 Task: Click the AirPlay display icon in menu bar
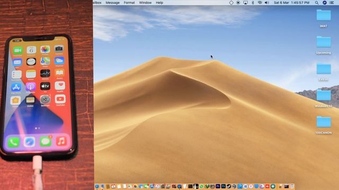(245, 3)
